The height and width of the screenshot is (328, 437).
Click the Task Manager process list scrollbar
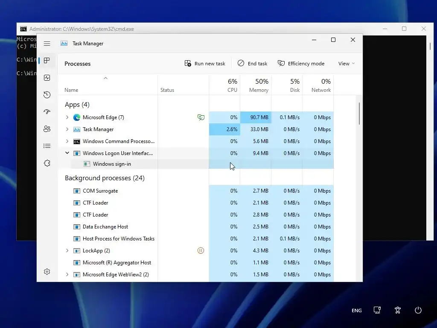tap(359, 114)
